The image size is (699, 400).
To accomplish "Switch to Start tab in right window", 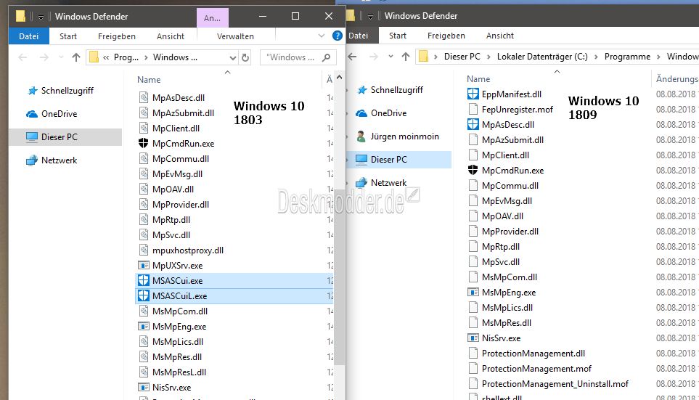I will pyautogui.click(x=398, y=36).
